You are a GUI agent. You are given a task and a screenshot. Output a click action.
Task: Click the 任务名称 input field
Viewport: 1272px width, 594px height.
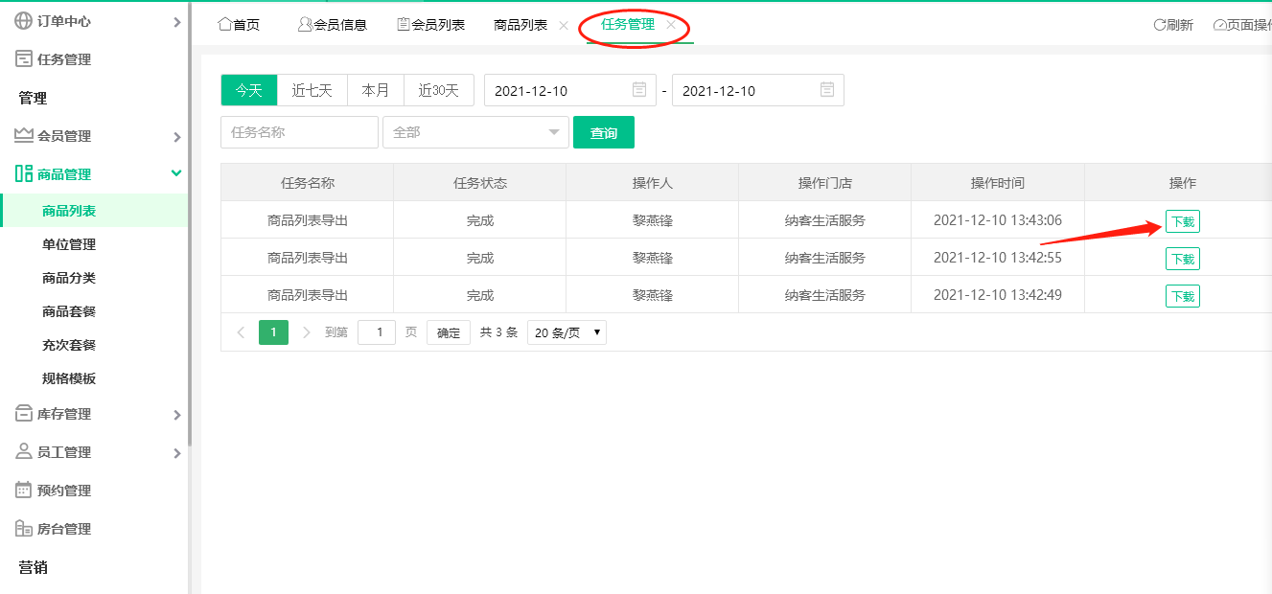pyautogui.click(x=299, y=132)
